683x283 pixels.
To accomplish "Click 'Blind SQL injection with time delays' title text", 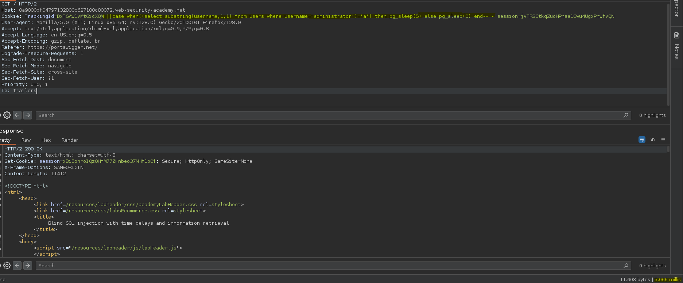I will [139, 223].
